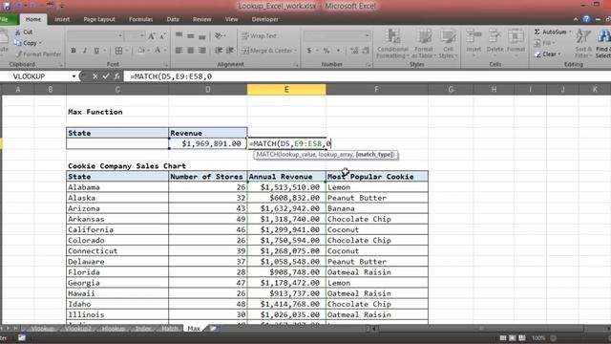Click the Alabama state cell
Viewport: 611px width, 344px height.
point(117,187)
